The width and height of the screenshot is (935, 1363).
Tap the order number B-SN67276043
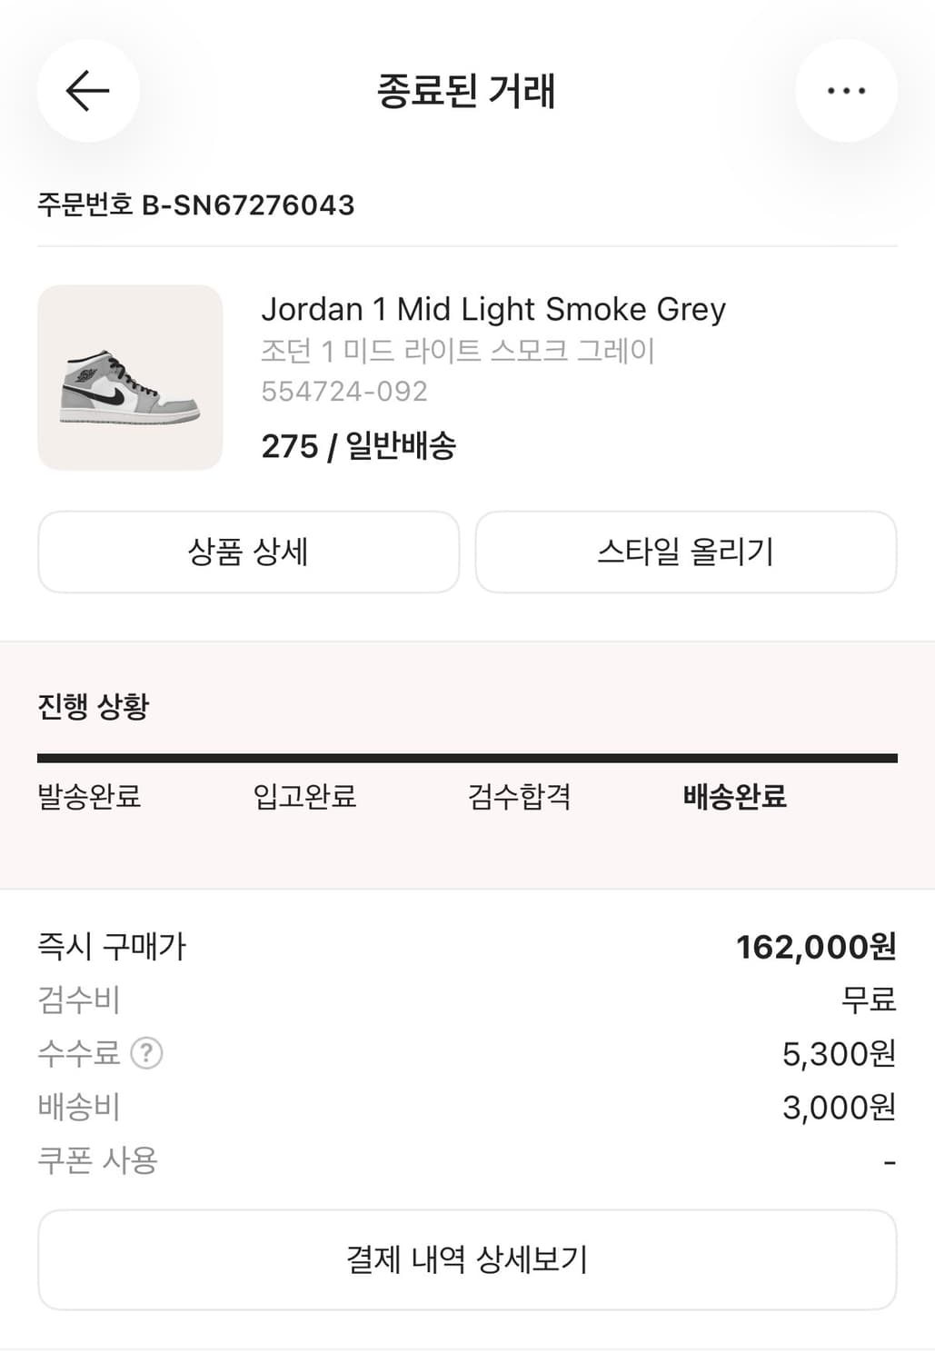click(x=195, y=205)
